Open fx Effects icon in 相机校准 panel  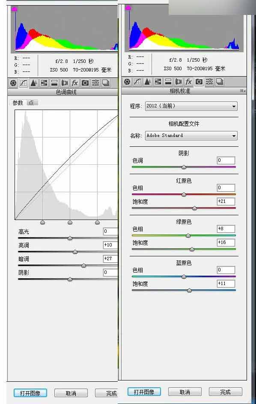(x=189, y=82)
